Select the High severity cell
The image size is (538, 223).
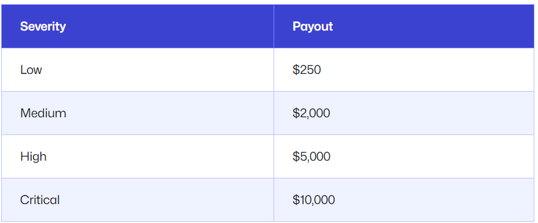click(x=137, y=156)
